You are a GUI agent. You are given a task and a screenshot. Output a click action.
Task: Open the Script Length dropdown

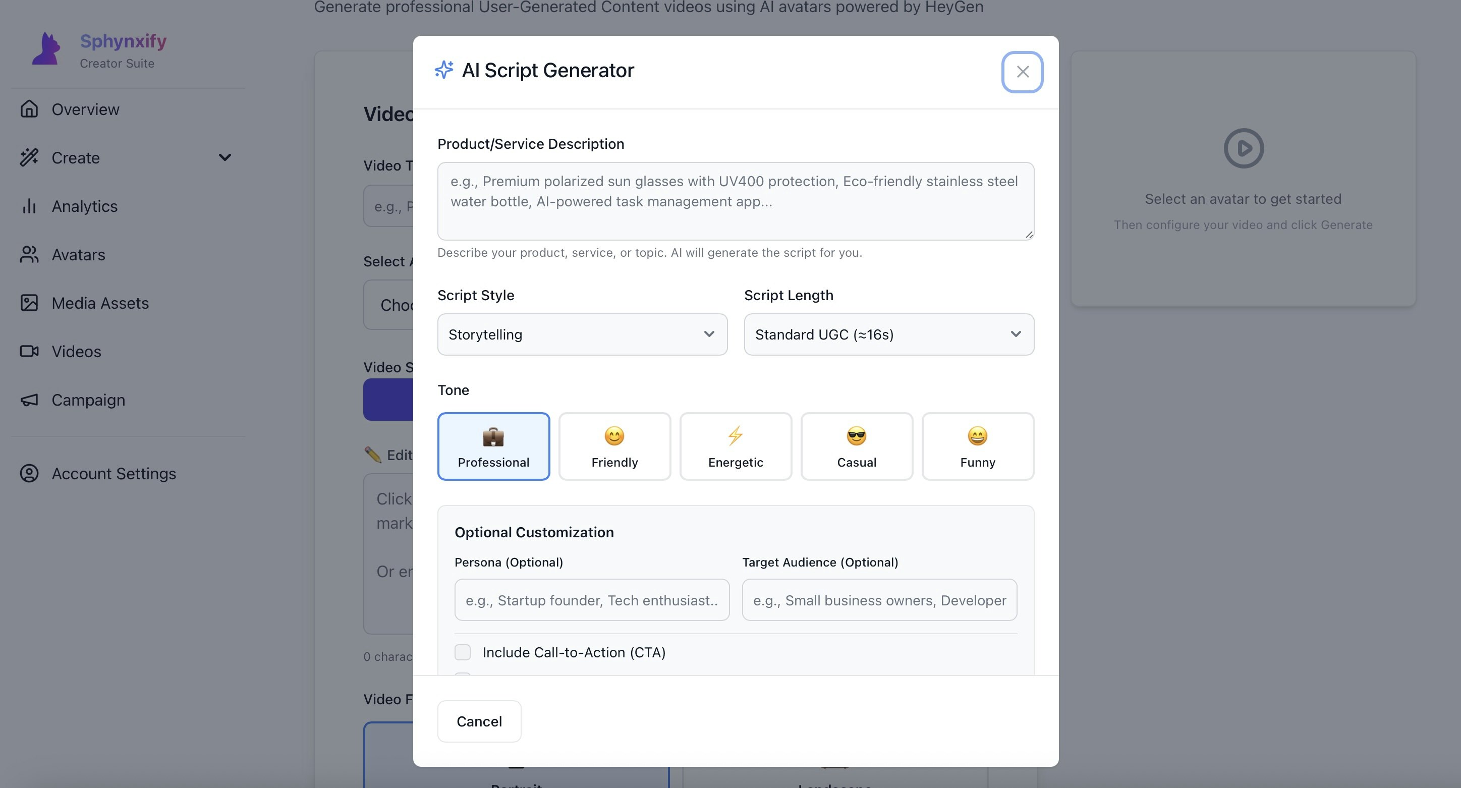tap(888, 334)
